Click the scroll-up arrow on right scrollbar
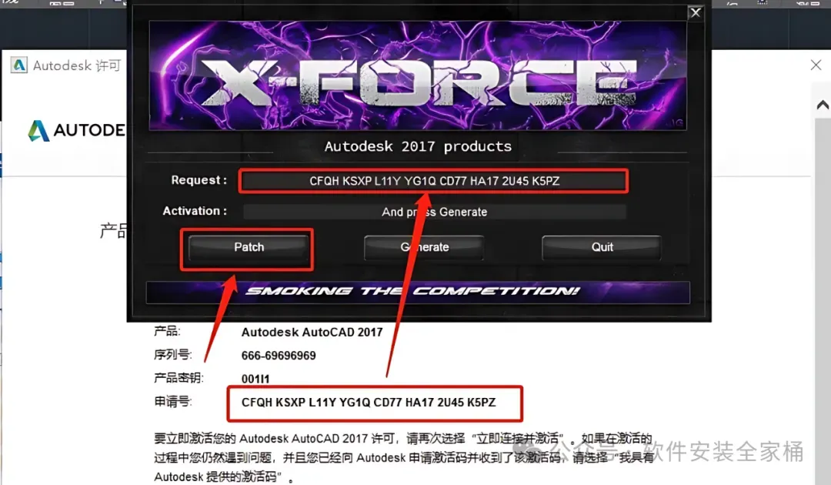Viewport: 831px width, 485px height. click(823, 105)
